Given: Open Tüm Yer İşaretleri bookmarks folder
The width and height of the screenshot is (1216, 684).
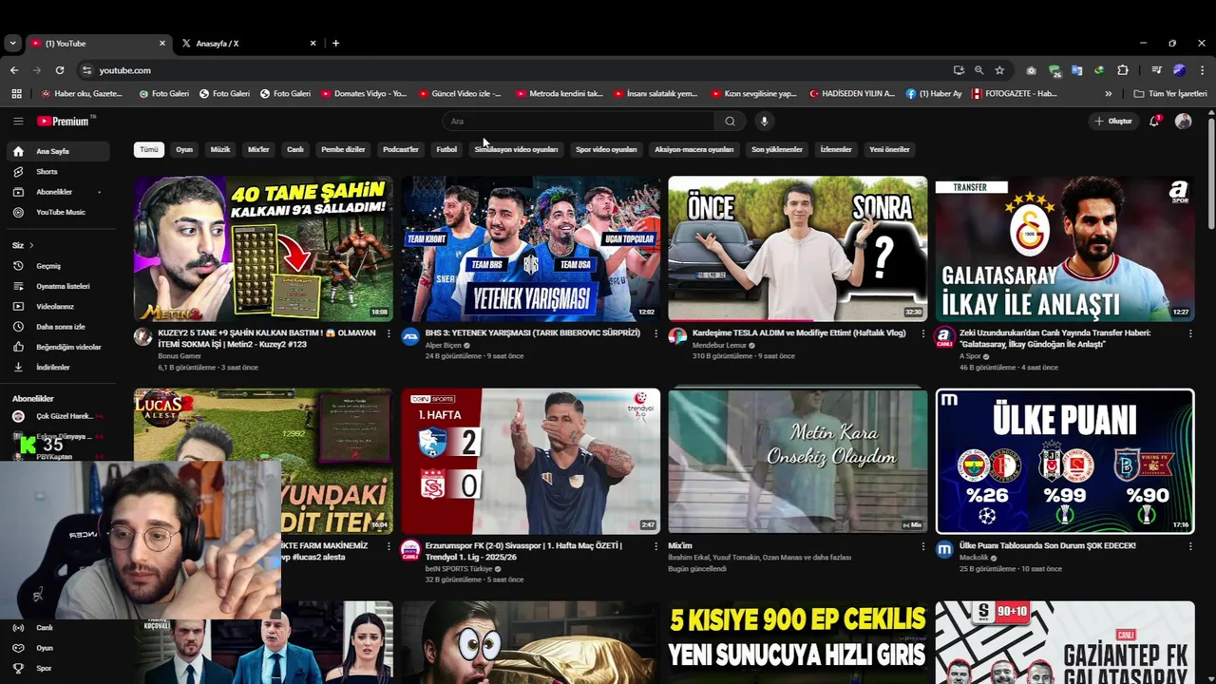Looking at the screenshot, I should click(x=1170, y=94).
